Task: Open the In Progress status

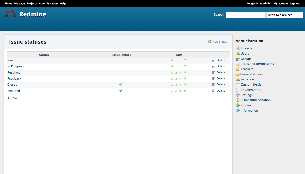Action: tap(16, 66)
